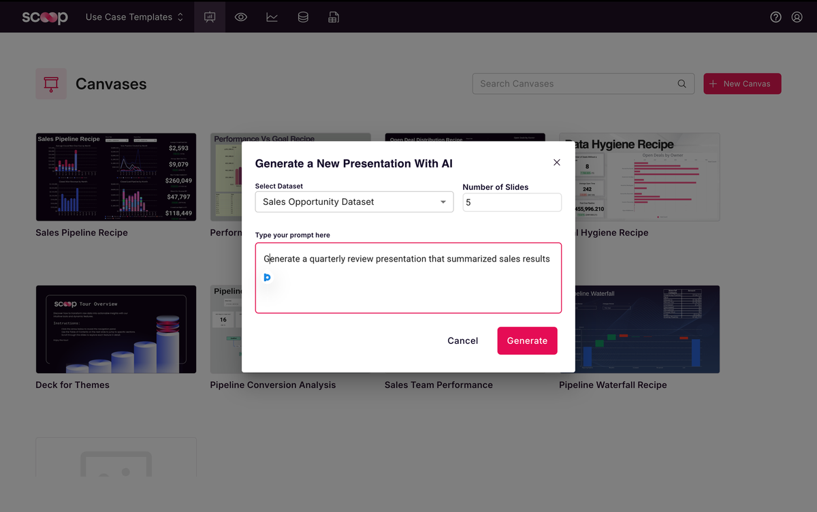Click inside the prompt text area
Viewport: 817px width, 512px height.
tap(408, 278)
